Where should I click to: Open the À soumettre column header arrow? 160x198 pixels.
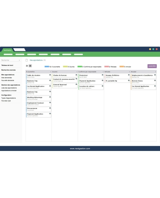click(50, 72)
